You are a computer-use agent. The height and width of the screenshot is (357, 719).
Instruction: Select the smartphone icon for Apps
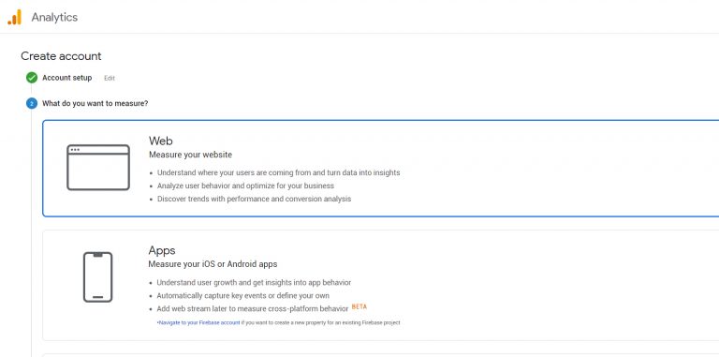(x=97, y=276)
